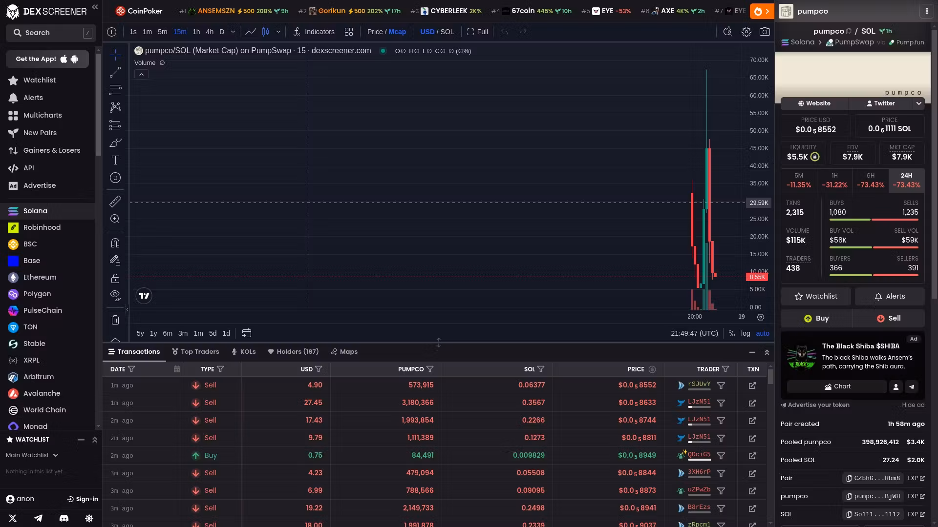Open the token Website link
Screen dimensions: 938x527
coord(814,103)
